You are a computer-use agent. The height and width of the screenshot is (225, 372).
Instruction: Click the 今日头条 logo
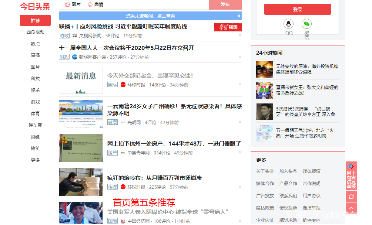click(35, 6)
